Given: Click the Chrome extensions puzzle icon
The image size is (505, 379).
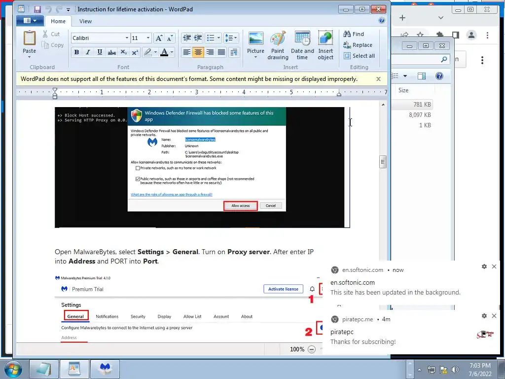Looking at the screenshot, I should click(439, 35).
